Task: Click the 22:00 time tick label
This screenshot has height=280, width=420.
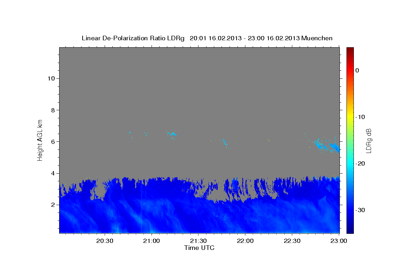Action: pos(245,241)
